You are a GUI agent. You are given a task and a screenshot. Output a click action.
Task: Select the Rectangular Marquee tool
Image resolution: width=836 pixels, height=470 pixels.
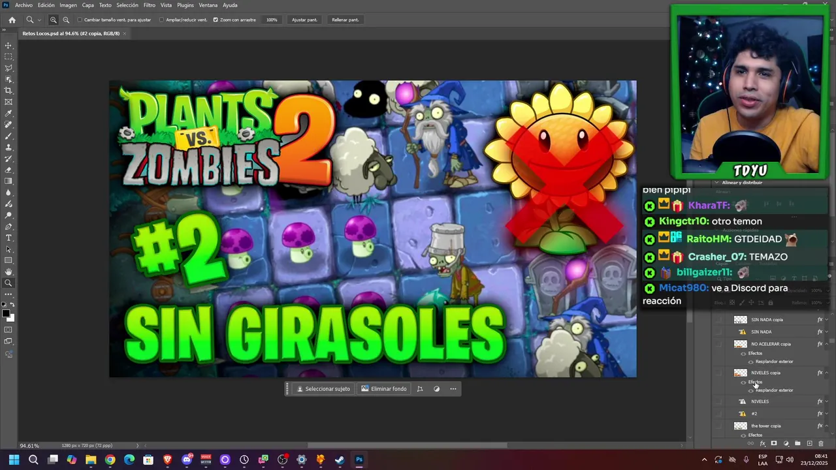click(8, 57)
